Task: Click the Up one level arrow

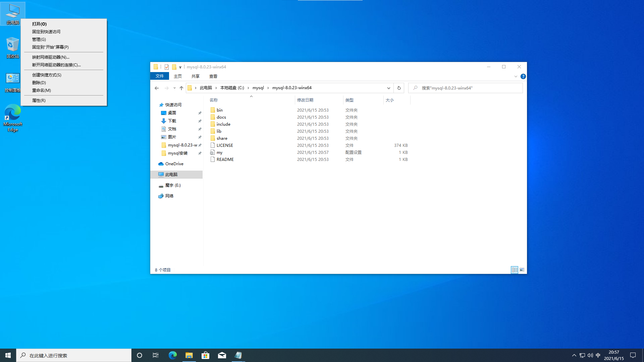Action: (181, 88)
